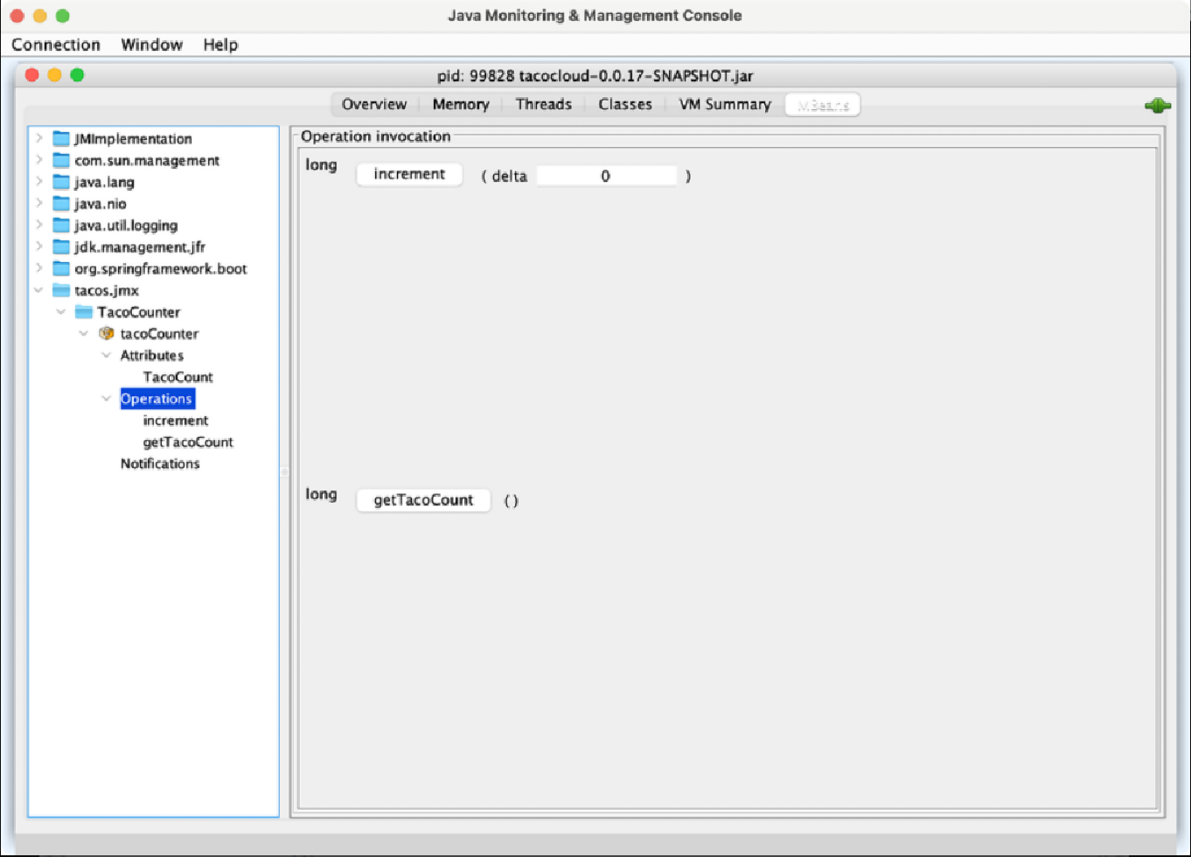
Task: Select the com.sun.management domain label
Action: tap(147, 160)
